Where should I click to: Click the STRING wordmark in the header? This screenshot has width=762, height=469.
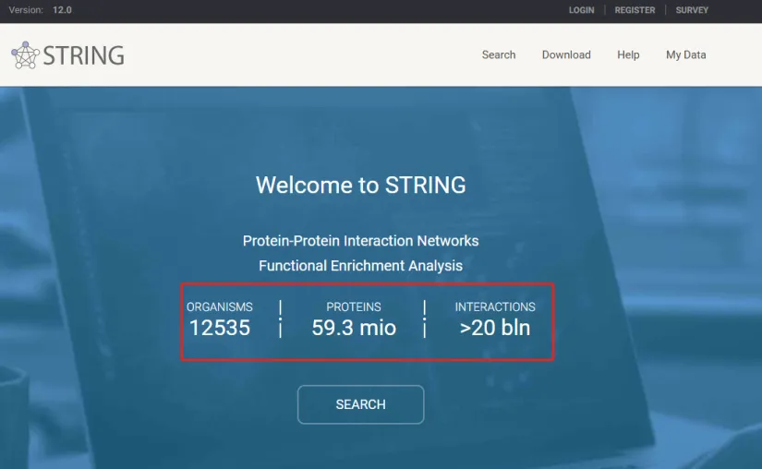[83, 54]
